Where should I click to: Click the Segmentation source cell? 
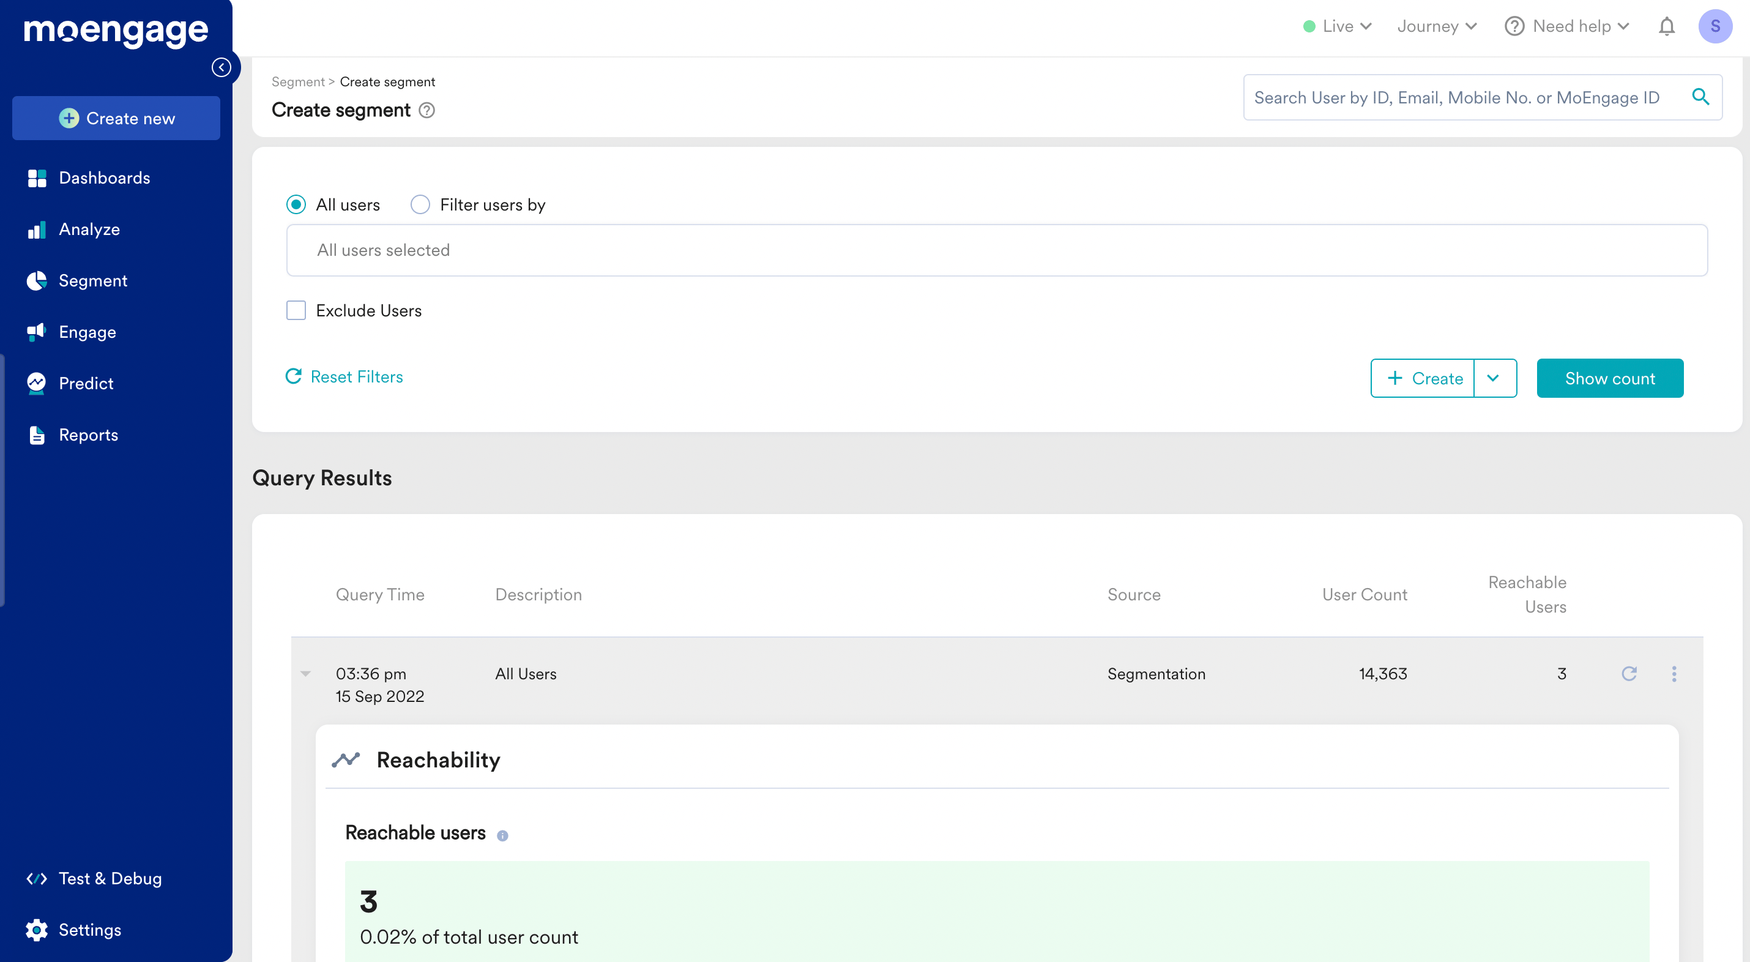(x=1156, y=673)
